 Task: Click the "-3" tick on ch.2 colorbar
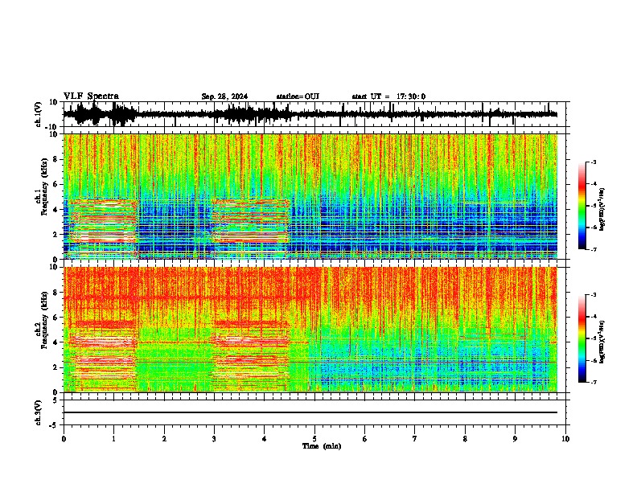pyautogui.click(x=594, y=295)
